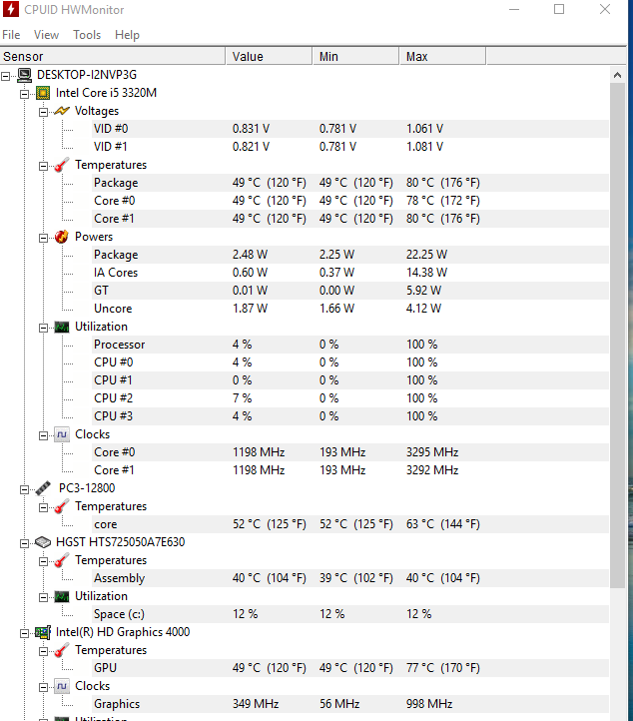Collapse the PC3-12800 node
633x721 pixels.
coord(24,489)
